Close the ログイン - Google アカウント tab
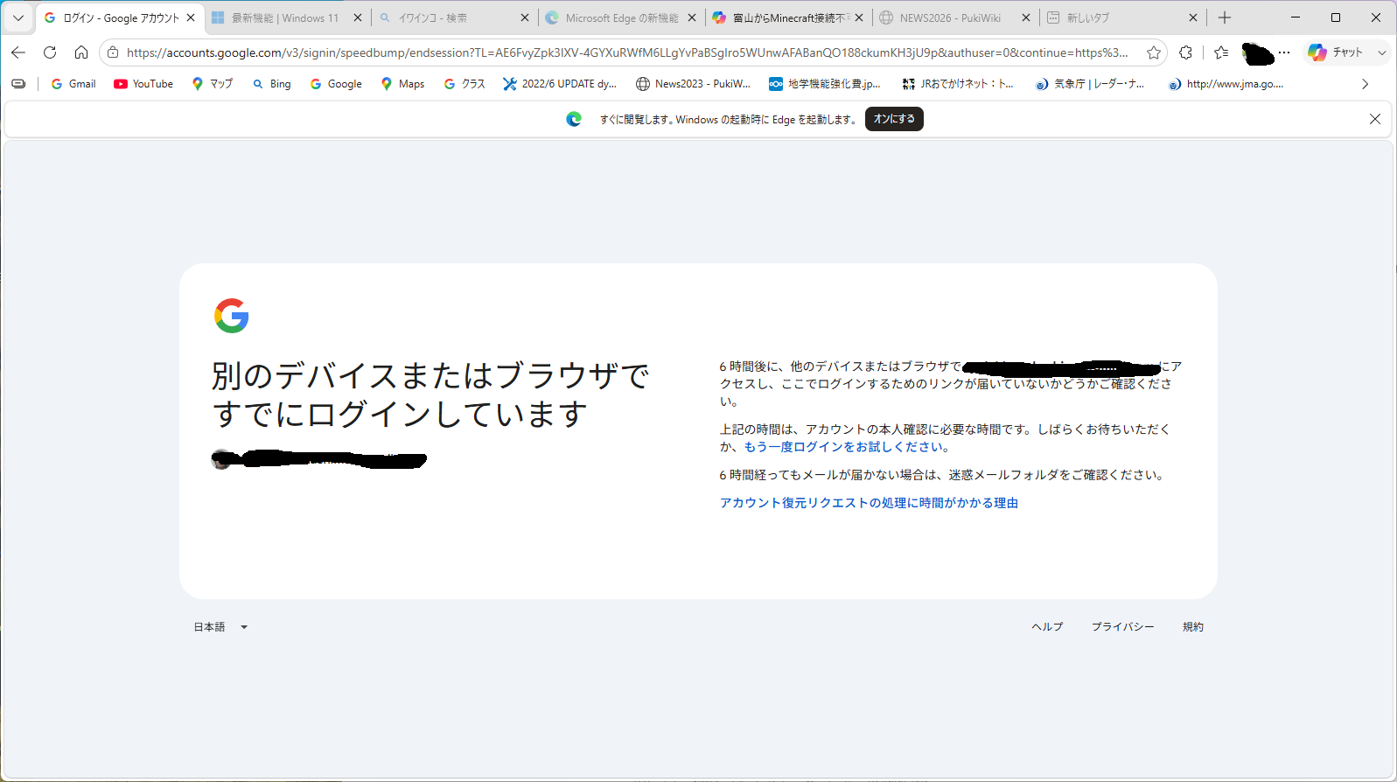1397x782 pixels. click(x=191, y=17)
